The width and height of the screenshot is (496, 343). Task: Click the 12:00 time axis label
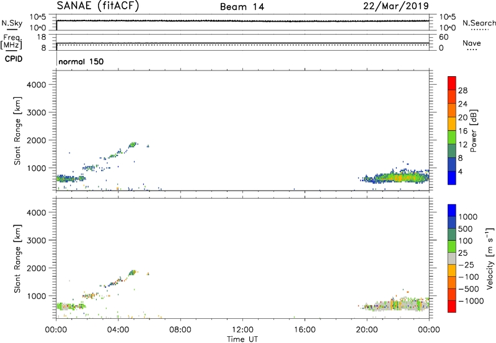coord(242,330)
